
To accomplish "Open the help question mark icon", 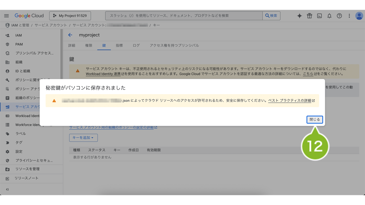I will 339,16.
